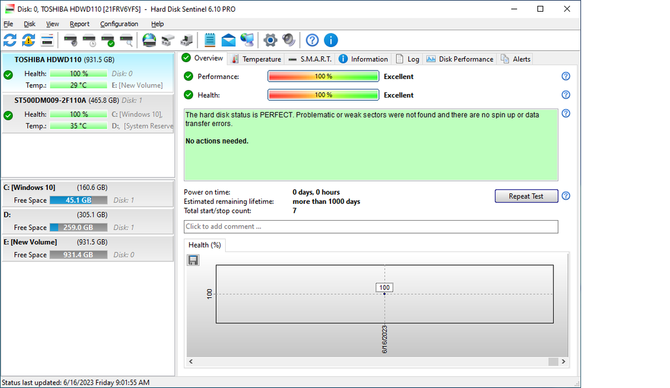Click the green check icon of ST500DM009 disk

(8, 116)
